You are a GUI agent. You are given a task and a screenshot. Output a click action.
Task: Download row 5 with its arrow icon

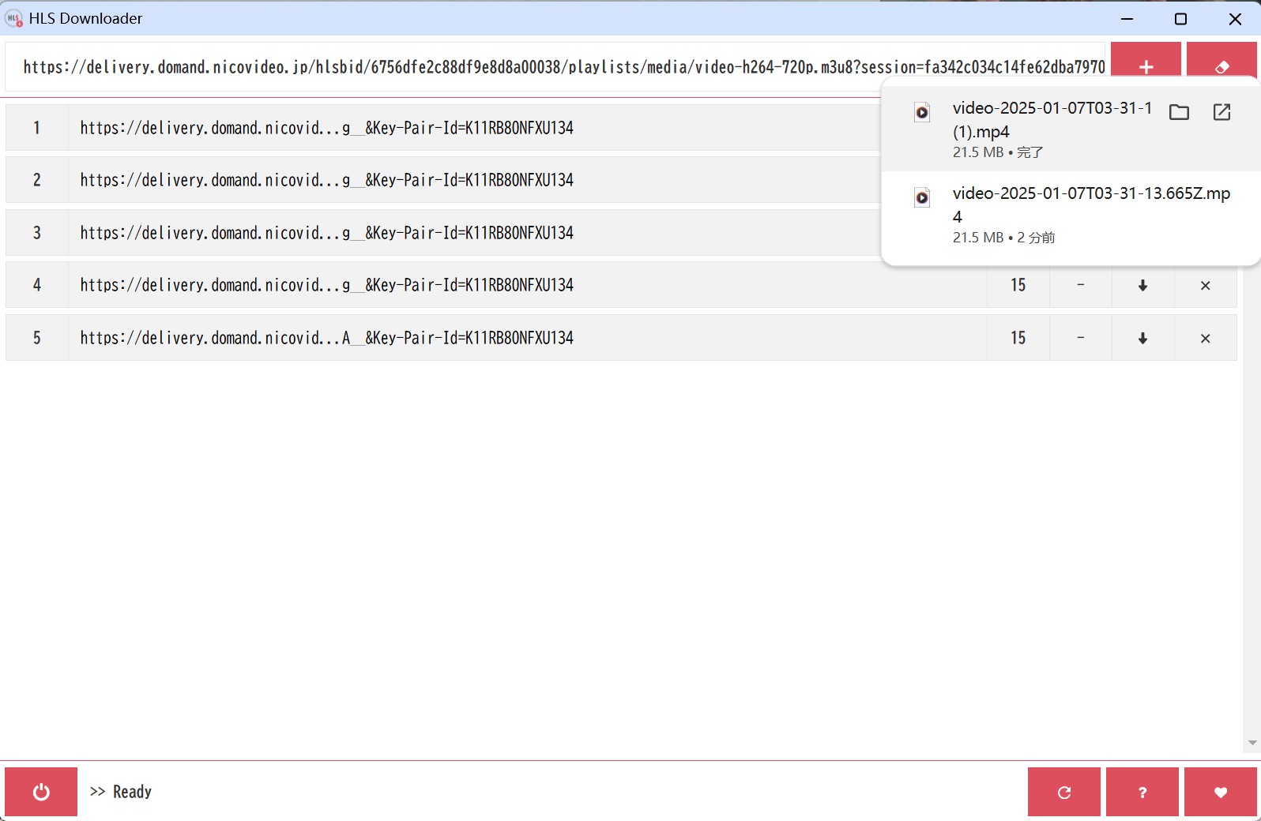[x=1142, y=338]
